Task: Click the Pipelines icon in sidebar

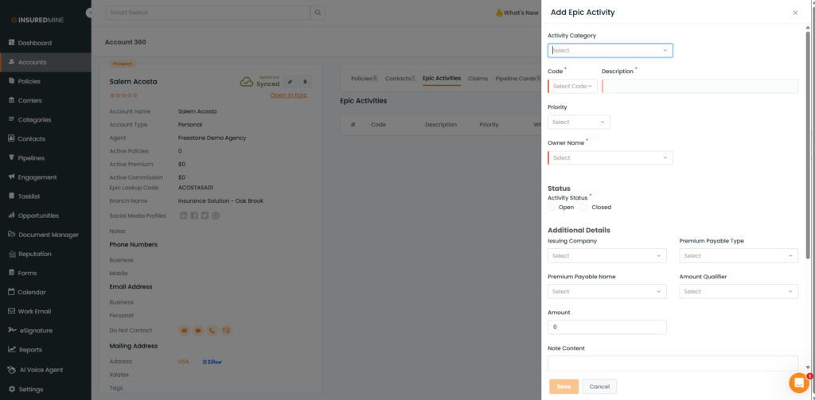Action: coord(11,158)
